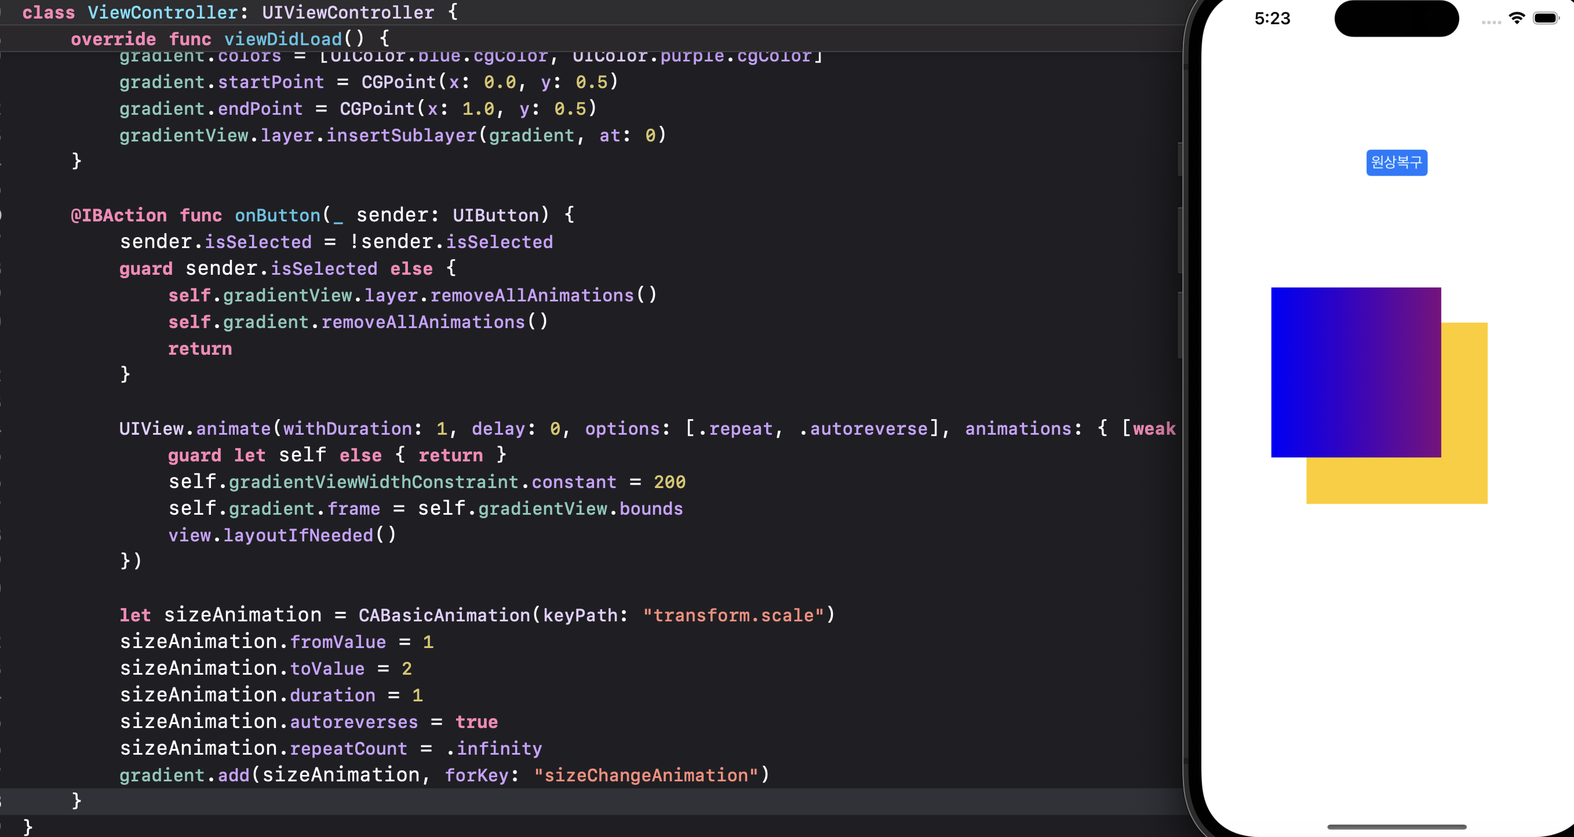Click layoutIfNeeded method call
Screen dimensions: 1574x837
point(297,535)
